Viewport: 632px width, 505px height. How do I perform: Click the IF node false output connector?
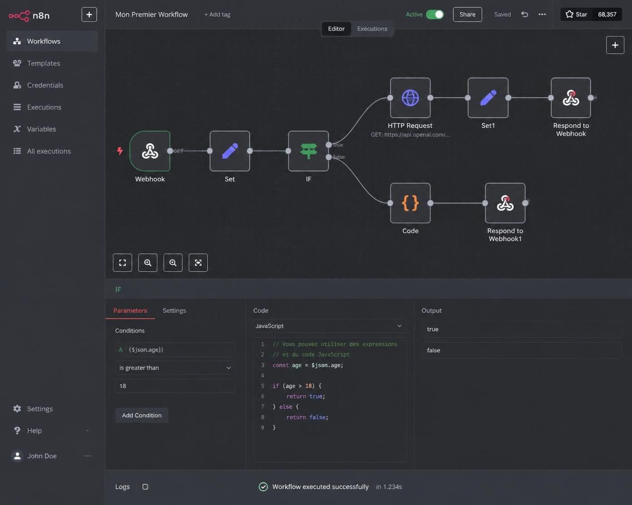coord(329,157)
